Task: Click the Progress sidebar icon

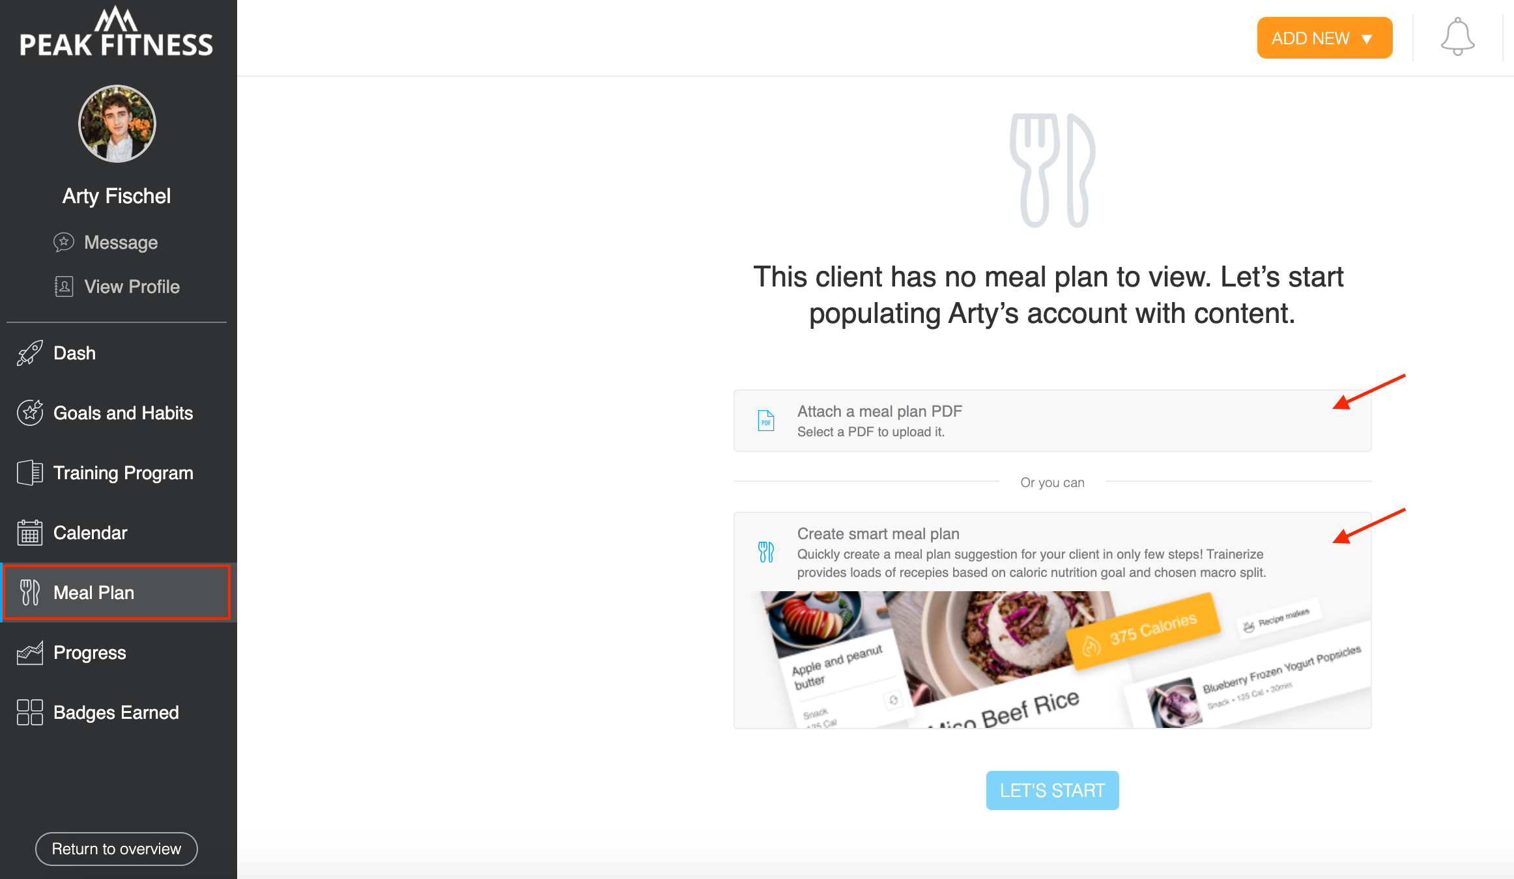Action: coord(28,652)
